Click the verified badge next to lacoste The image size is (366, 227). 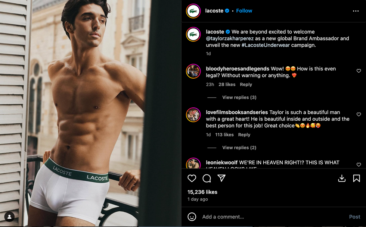point(227,10)
